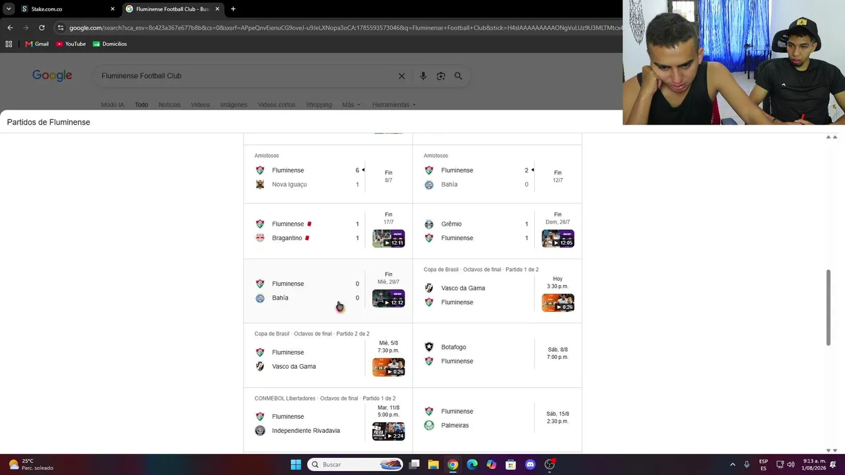
Task: Close the Stake.com.co tab
Action: point(112,9)
